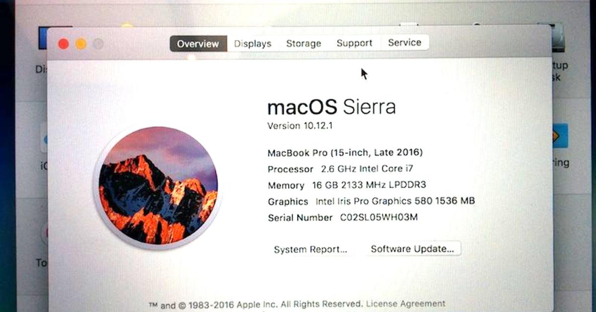The image size is (596, 312).
Task: Click the gray disabled zoom button
Action: coord(98,44)
